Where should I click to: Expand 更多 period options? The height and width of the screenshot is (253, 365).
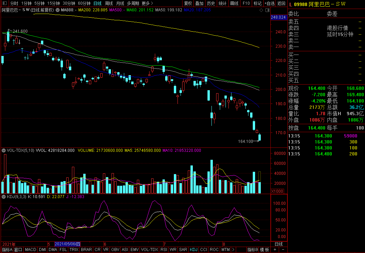click(147, 3)
